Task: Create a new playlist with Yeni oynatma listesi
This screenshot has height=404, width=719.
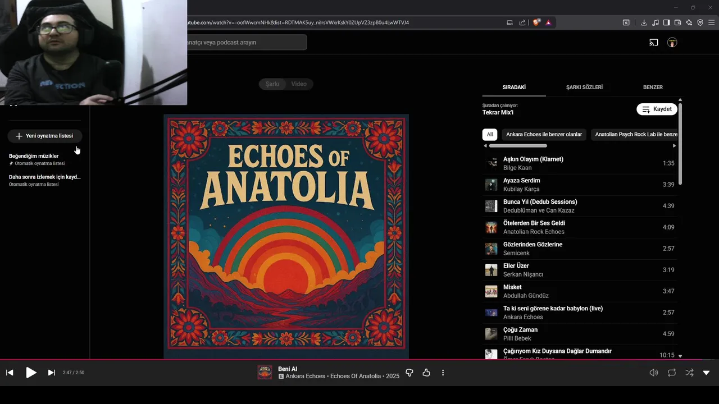Action: click(45, 136)
